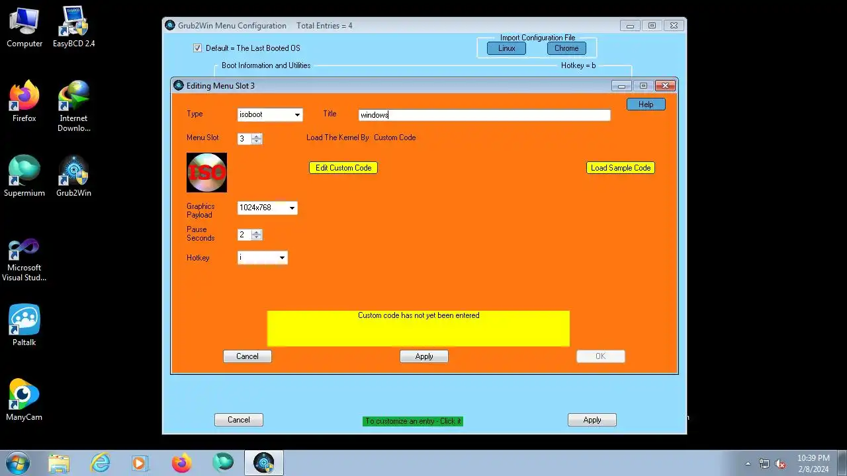Click Apply in the Editing Menu Slot dialog
This screenshot has height=476, width=847.
pyautogui.click(x=424, y=356)
